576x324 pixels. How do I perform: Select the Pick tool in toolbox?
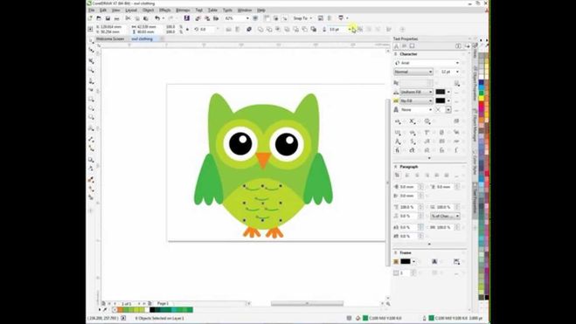click(92, 40)
